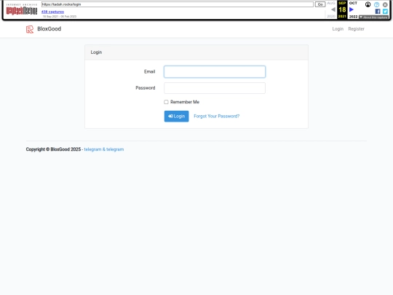Open the Wayback Machine logo
The height and width of the screenshot is (295, 393).
(x=22, y=10)
